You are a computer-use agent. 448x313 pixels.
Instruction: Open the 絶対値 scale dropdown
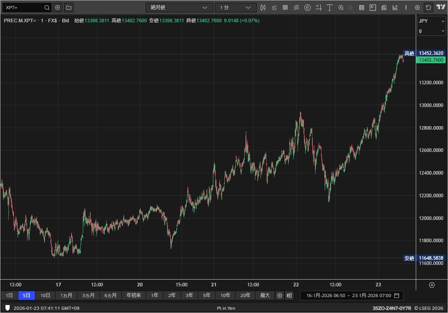(x=179, y=8)
